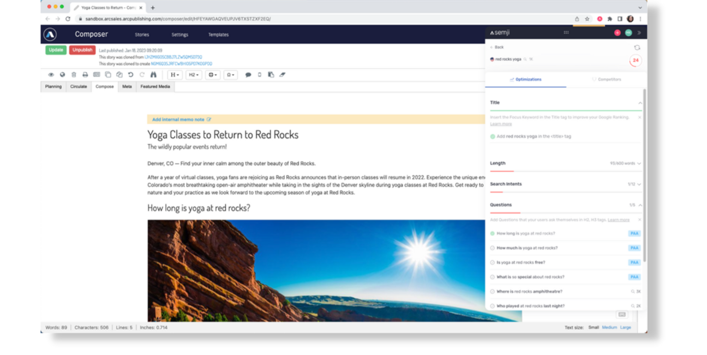Click the eye preview icon in toolbar
The height and width of the screenshot is (355, 707).
[x=51, y=75]
